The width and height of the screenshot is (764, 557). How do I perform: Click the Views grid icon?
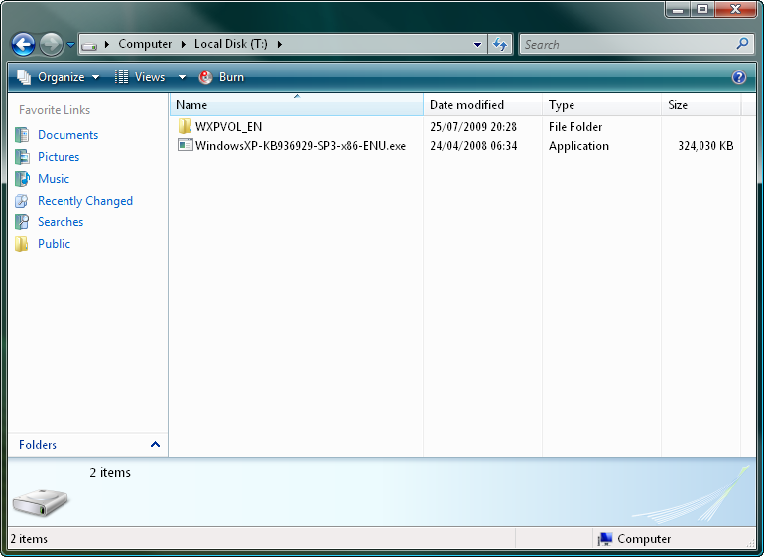pos(121,77)
